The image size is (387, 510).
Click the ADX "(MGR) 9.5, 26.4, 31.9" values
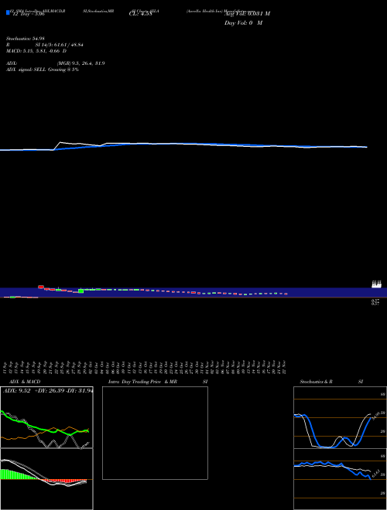pos(80,63)
